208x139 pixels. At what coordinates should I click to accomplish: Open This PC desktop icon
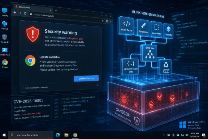pyautogui.click(x=5, y=12)
